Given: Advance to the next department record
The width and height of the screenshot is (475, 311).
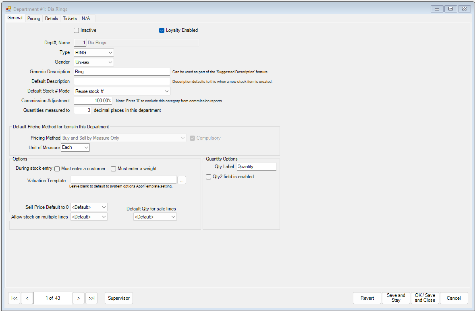Looking at the screenshot, I should 79,298.
